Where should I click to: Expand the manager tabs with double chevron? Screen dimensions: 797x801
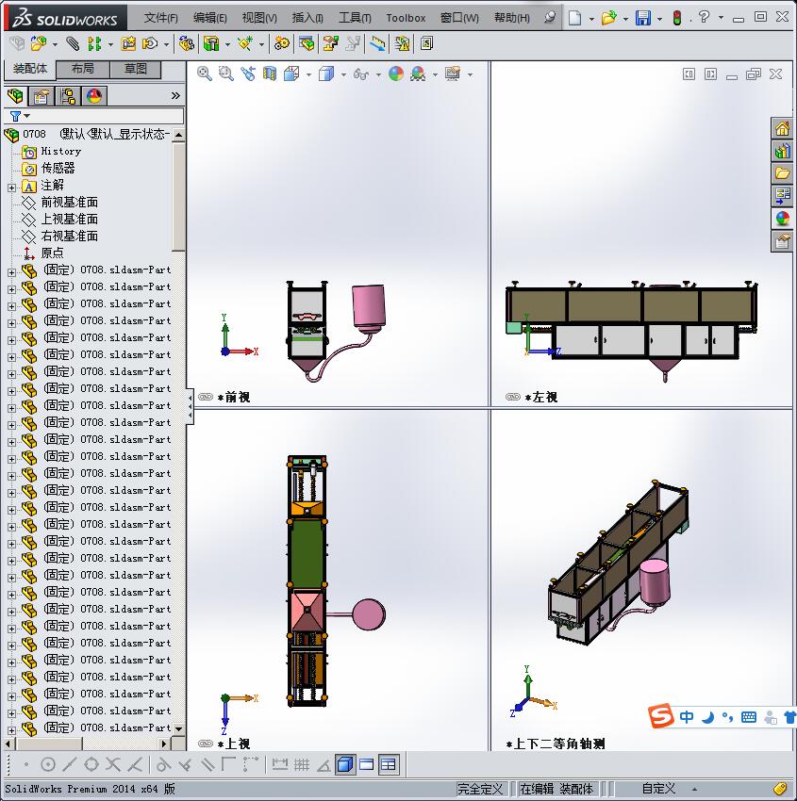point(175,95)
